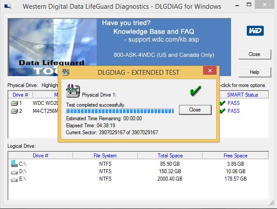Click green SMART checkmark for drive 1
This screenshot has width=277, height=209.
tap(222, 103)
